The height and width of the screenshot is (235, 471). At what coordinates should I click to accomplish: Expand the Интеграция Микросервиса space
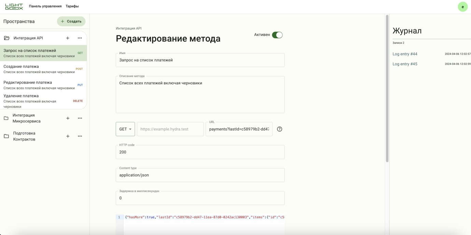[x=27, y=118]
